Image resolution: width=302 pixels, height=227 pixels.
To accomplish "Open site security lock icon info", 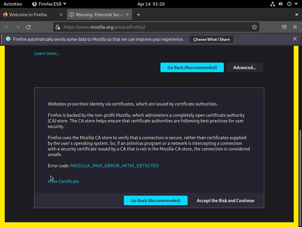I will (x=58, y=27).
